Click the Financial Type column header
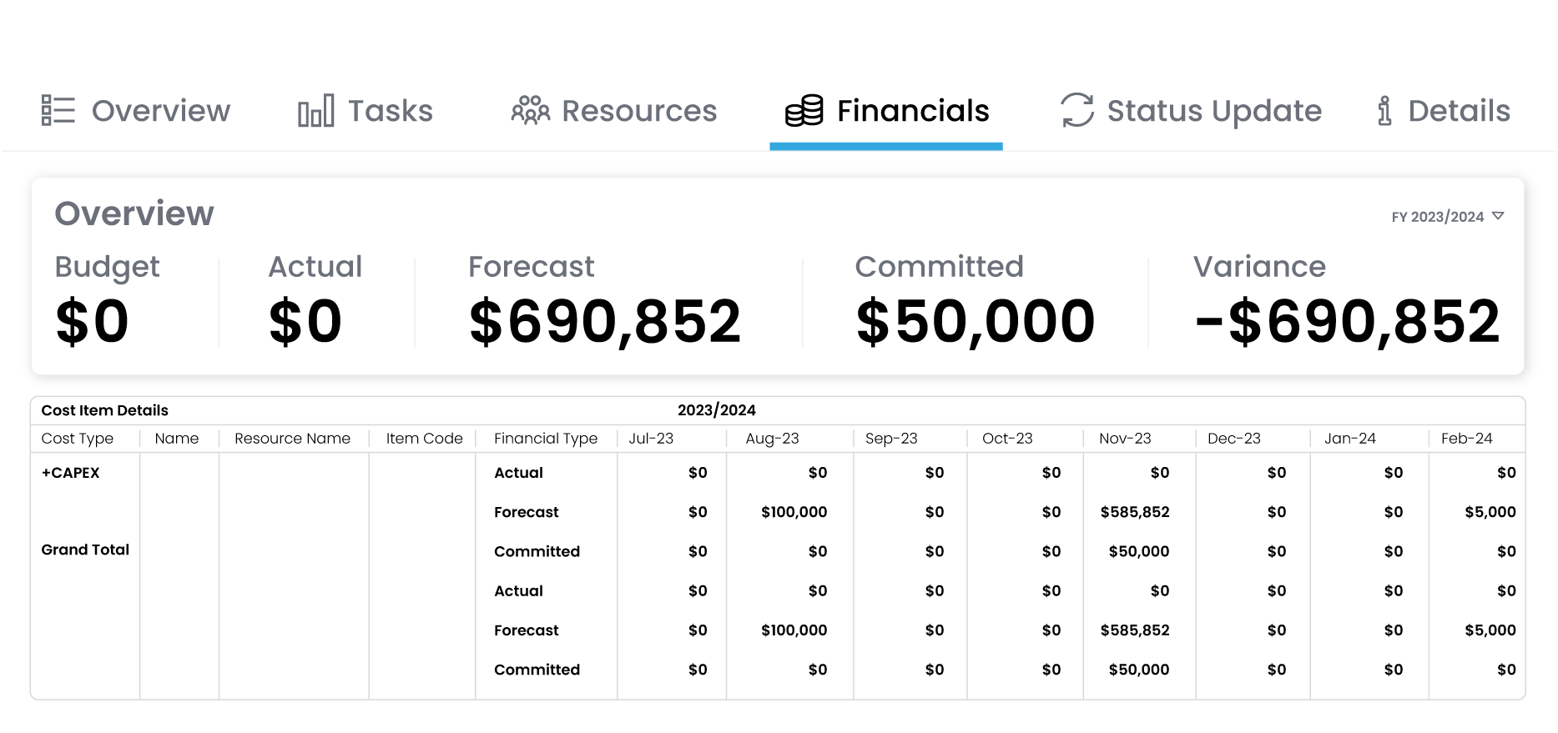Viewport: 1558px width, 733px height. pos(546,439)
